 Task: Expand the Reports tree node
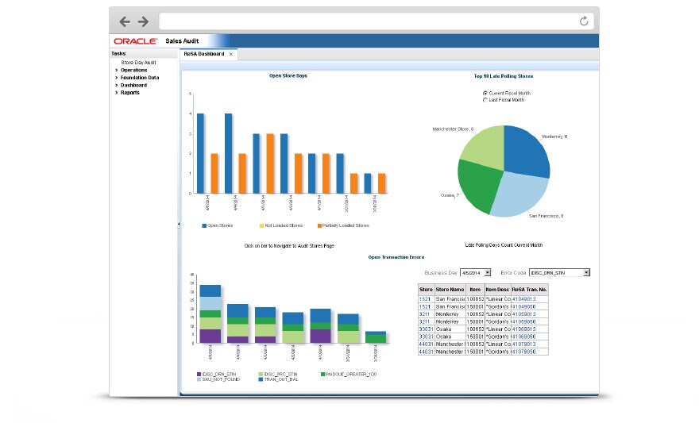pyautogui.click(x=116, y=93)
